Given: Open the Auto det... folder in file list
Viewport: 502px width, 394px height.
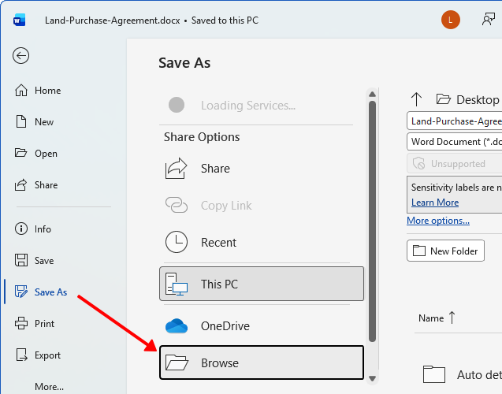Looking at the screenshot, I should coord(463,374).
